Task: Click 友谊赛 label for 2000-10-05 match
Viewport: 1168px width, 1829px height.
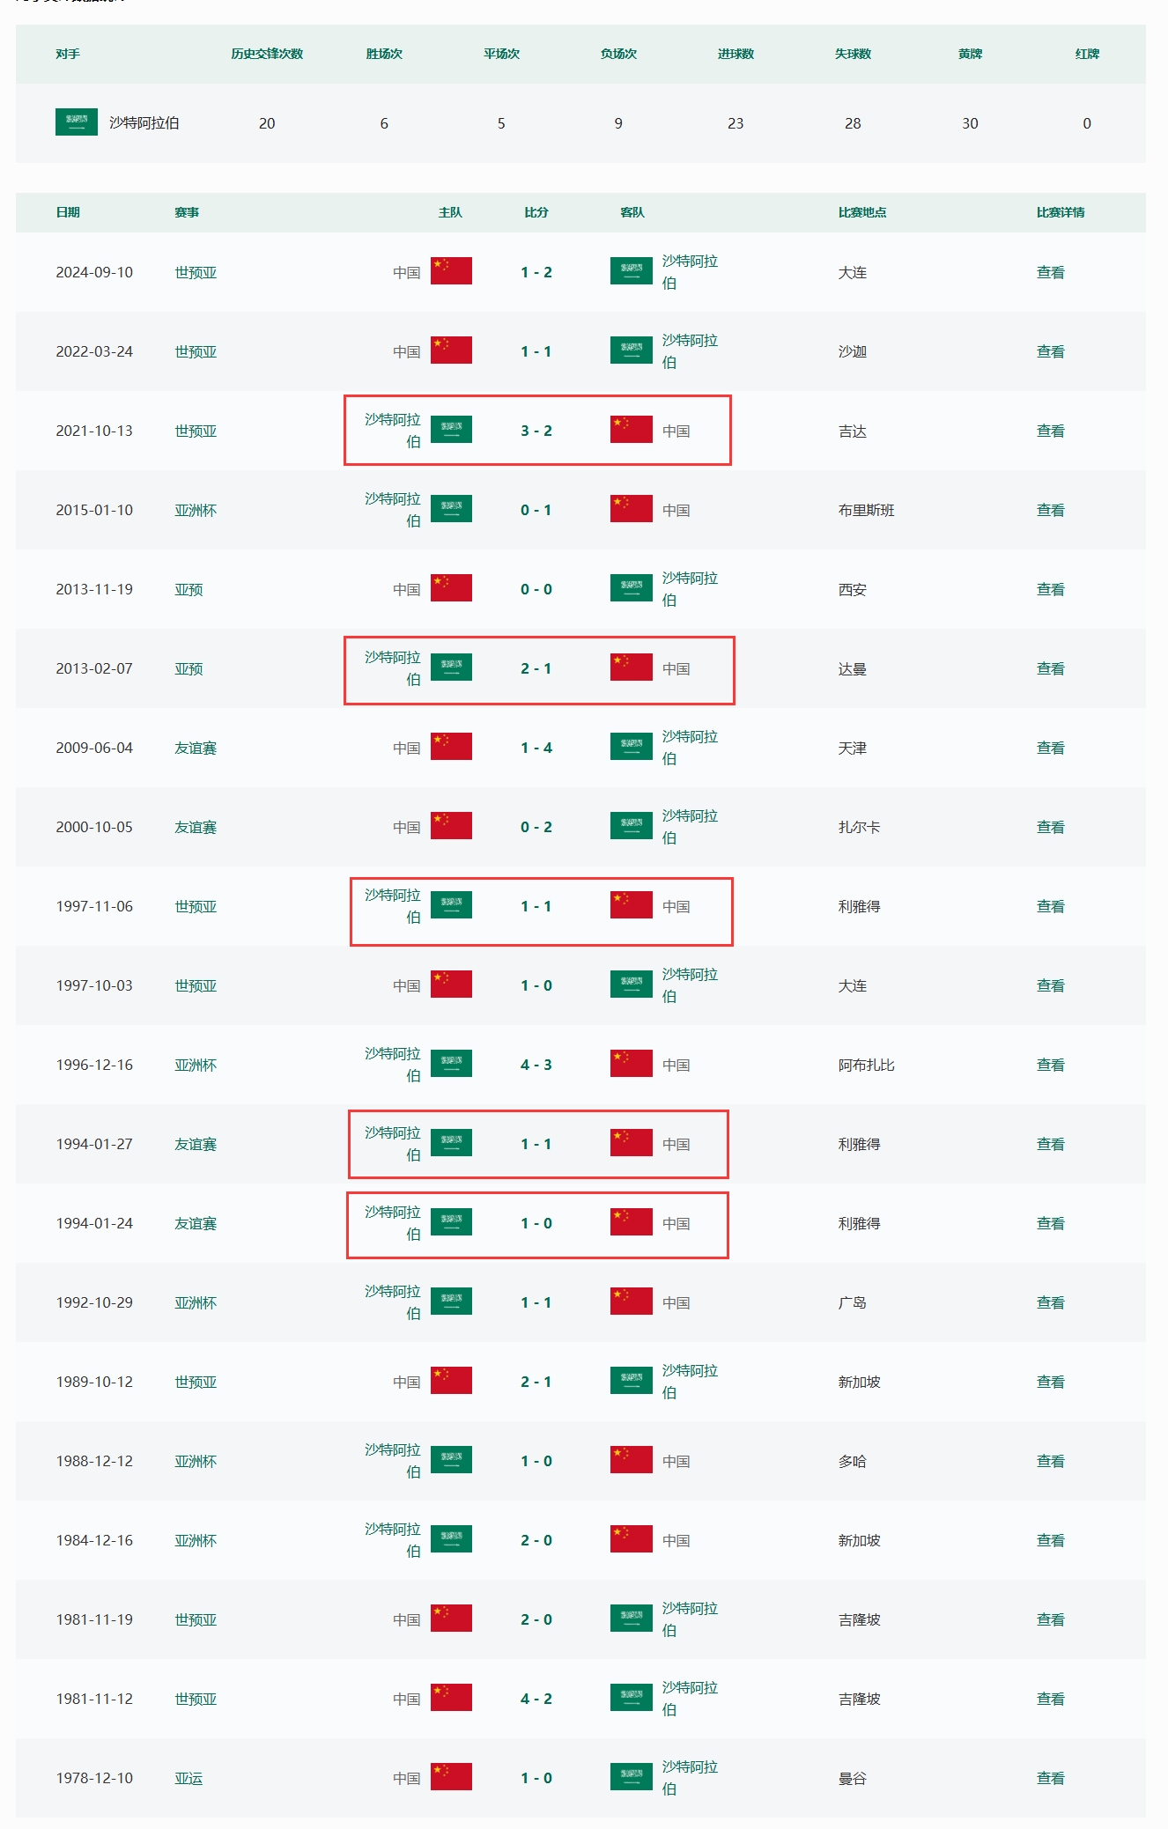Action: click(x=196, y=827)
